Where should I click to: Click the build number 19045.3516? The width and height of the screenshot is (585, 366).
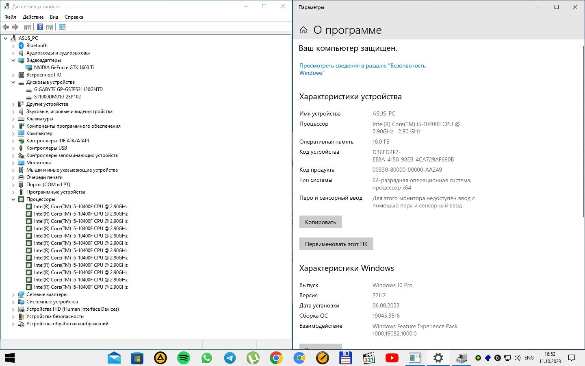point(386,316)
